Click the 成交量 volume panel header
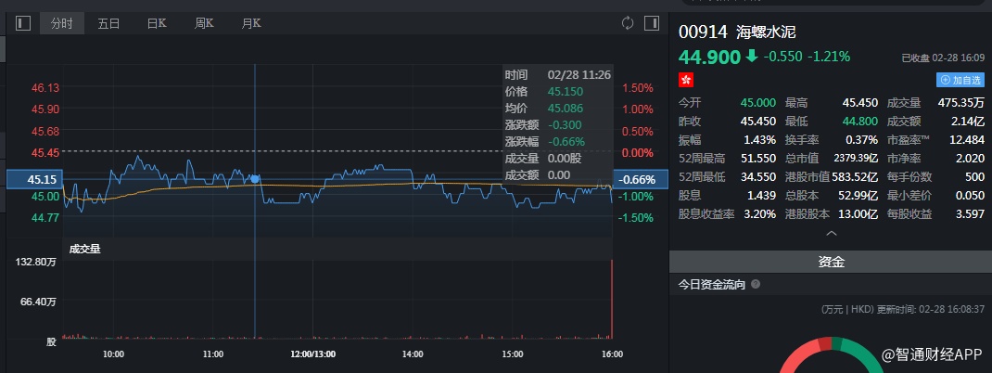Image resolution: width=992 pixels, height=373 pixels. pyautogui.click(x=86, y=248)
